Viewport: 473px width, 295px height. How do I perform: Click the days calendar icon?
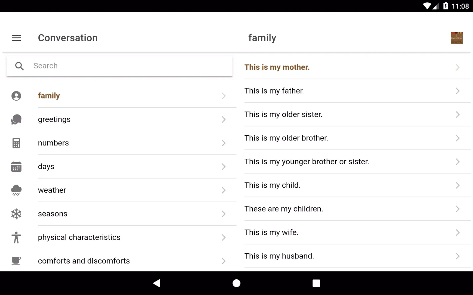point(16,167)
